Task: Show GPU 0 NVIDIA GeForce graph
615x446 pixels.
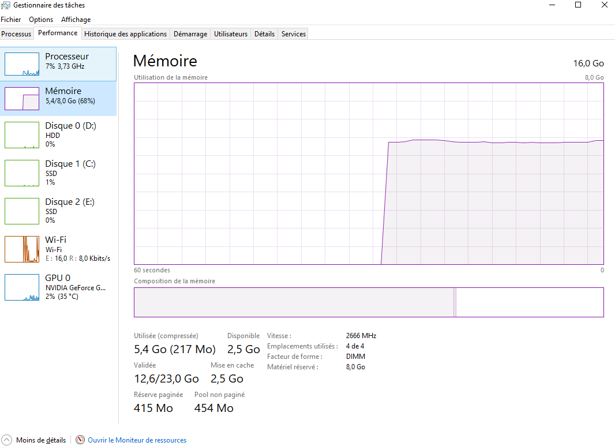Action: pyautogui.click(x=58, y=287)
